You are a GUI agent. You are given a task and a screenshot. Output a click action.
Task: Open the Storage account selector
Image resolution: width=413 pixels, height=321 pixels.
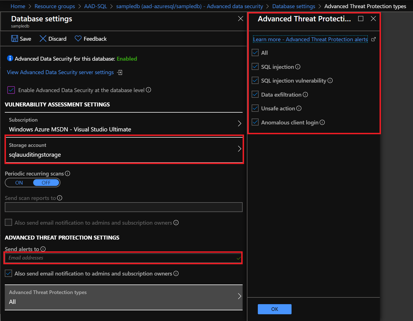pos(124,150)
